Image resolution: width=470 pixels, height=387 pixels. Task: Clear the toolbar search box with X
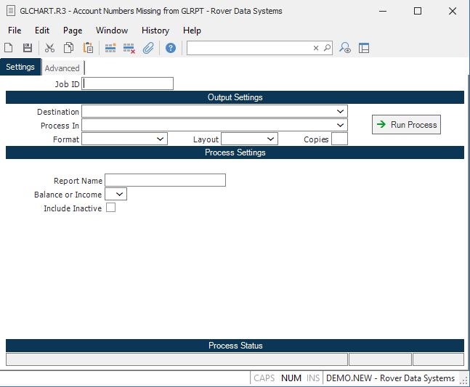point(316,48)
